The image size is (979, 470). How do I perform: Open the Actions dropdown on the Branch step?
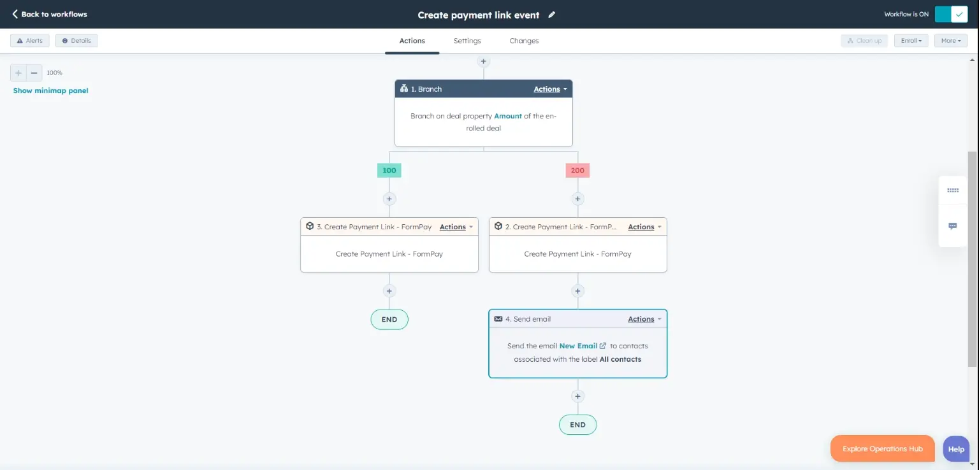tap(549, 89)
